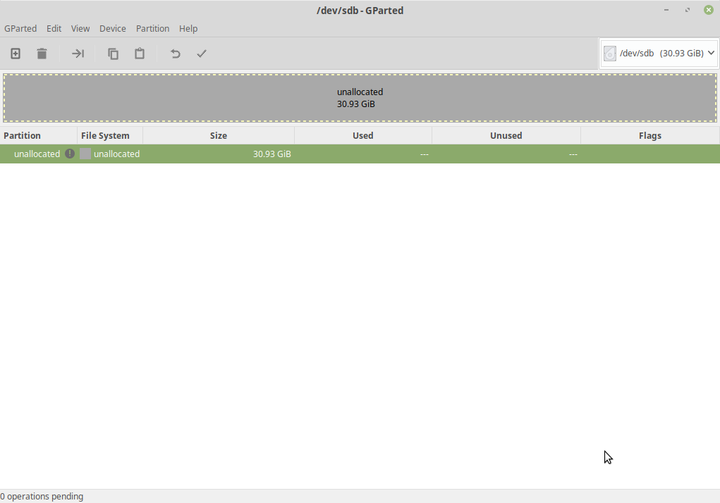
Task: Click the warning icon beside unallocated
Action: 69,154
